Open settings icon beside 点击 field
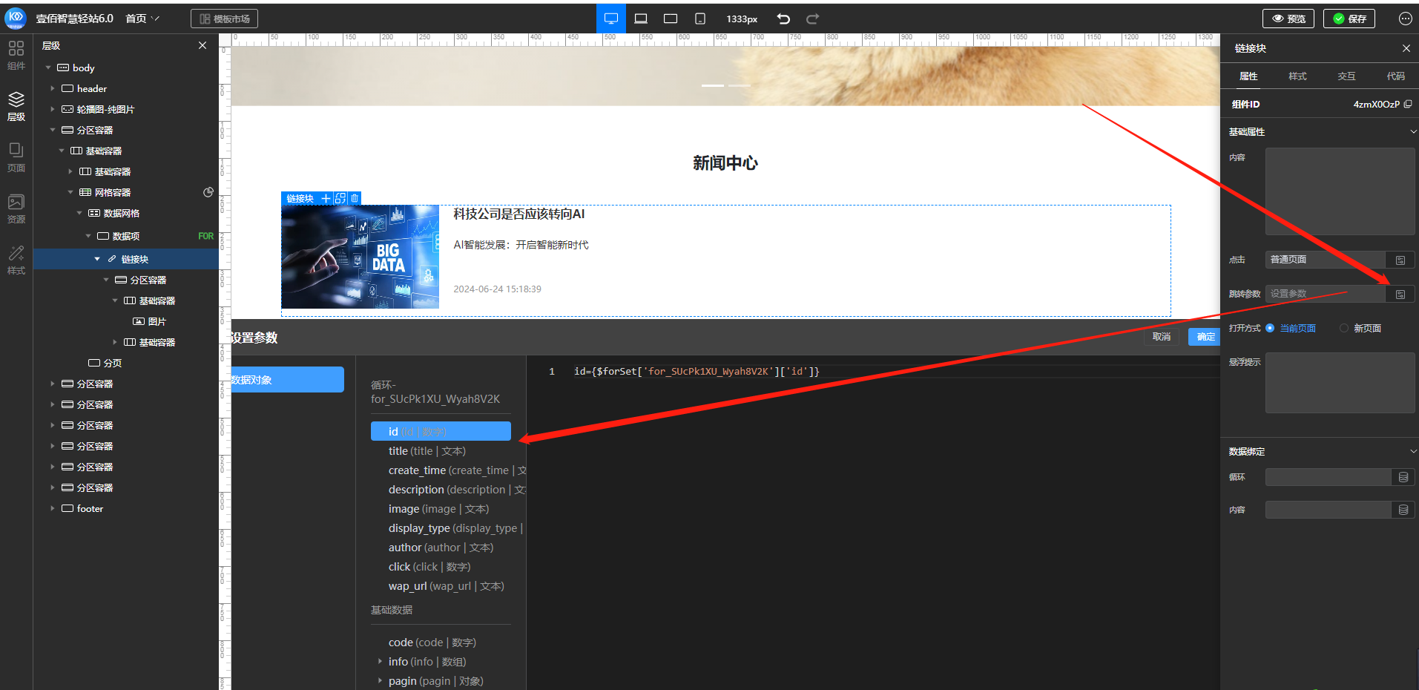 [1400, 260]
